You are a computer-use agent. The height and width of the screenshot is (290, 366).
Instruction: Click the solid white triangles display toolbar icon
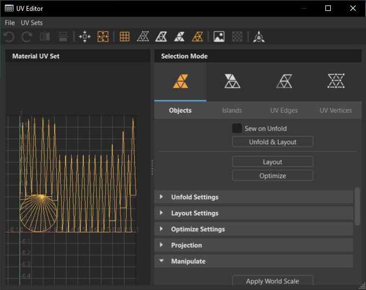click(179, 37)
